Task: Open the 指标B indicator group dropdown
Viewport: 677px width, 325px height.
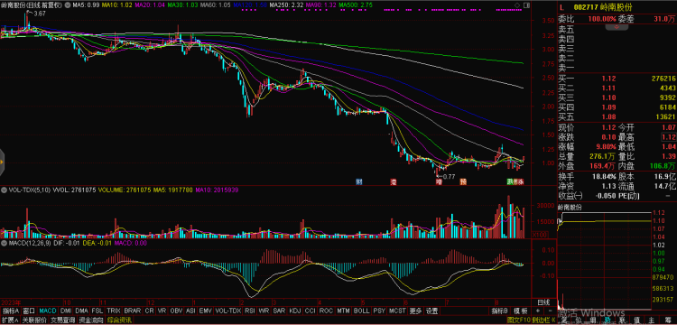Action: click(x=499, y=311)
